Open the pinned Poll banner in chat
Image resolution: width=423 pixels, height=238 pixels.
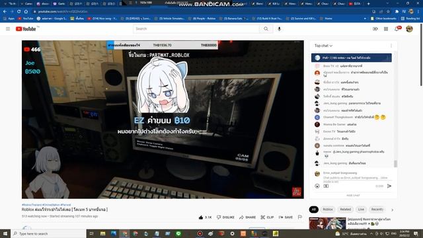coord(351,58)
